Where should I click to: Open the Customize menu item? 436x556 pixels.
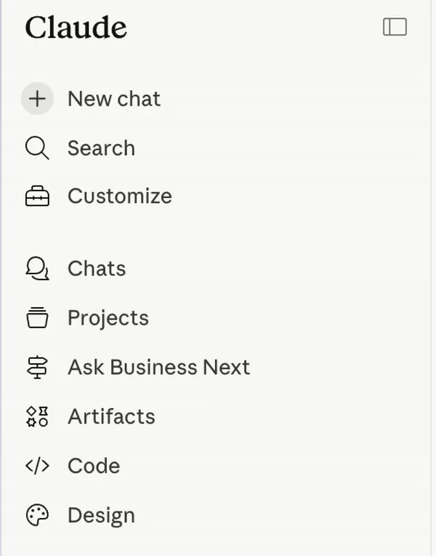[120, 196]
